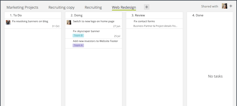This screenshot has width=237, height=106.
Task: Click the 4. Done column header
Action: (210, 15)
